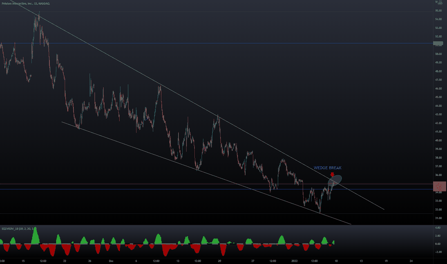Click the 26 date label on time axis
This screenshot has height=264, width=447.
(90, 261)
